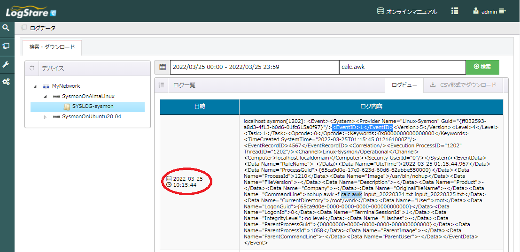Screen dimensions: 520x252
Task: Open the オンラインマニュアル link
Action: pyautogui.click(x=411, y=12)
